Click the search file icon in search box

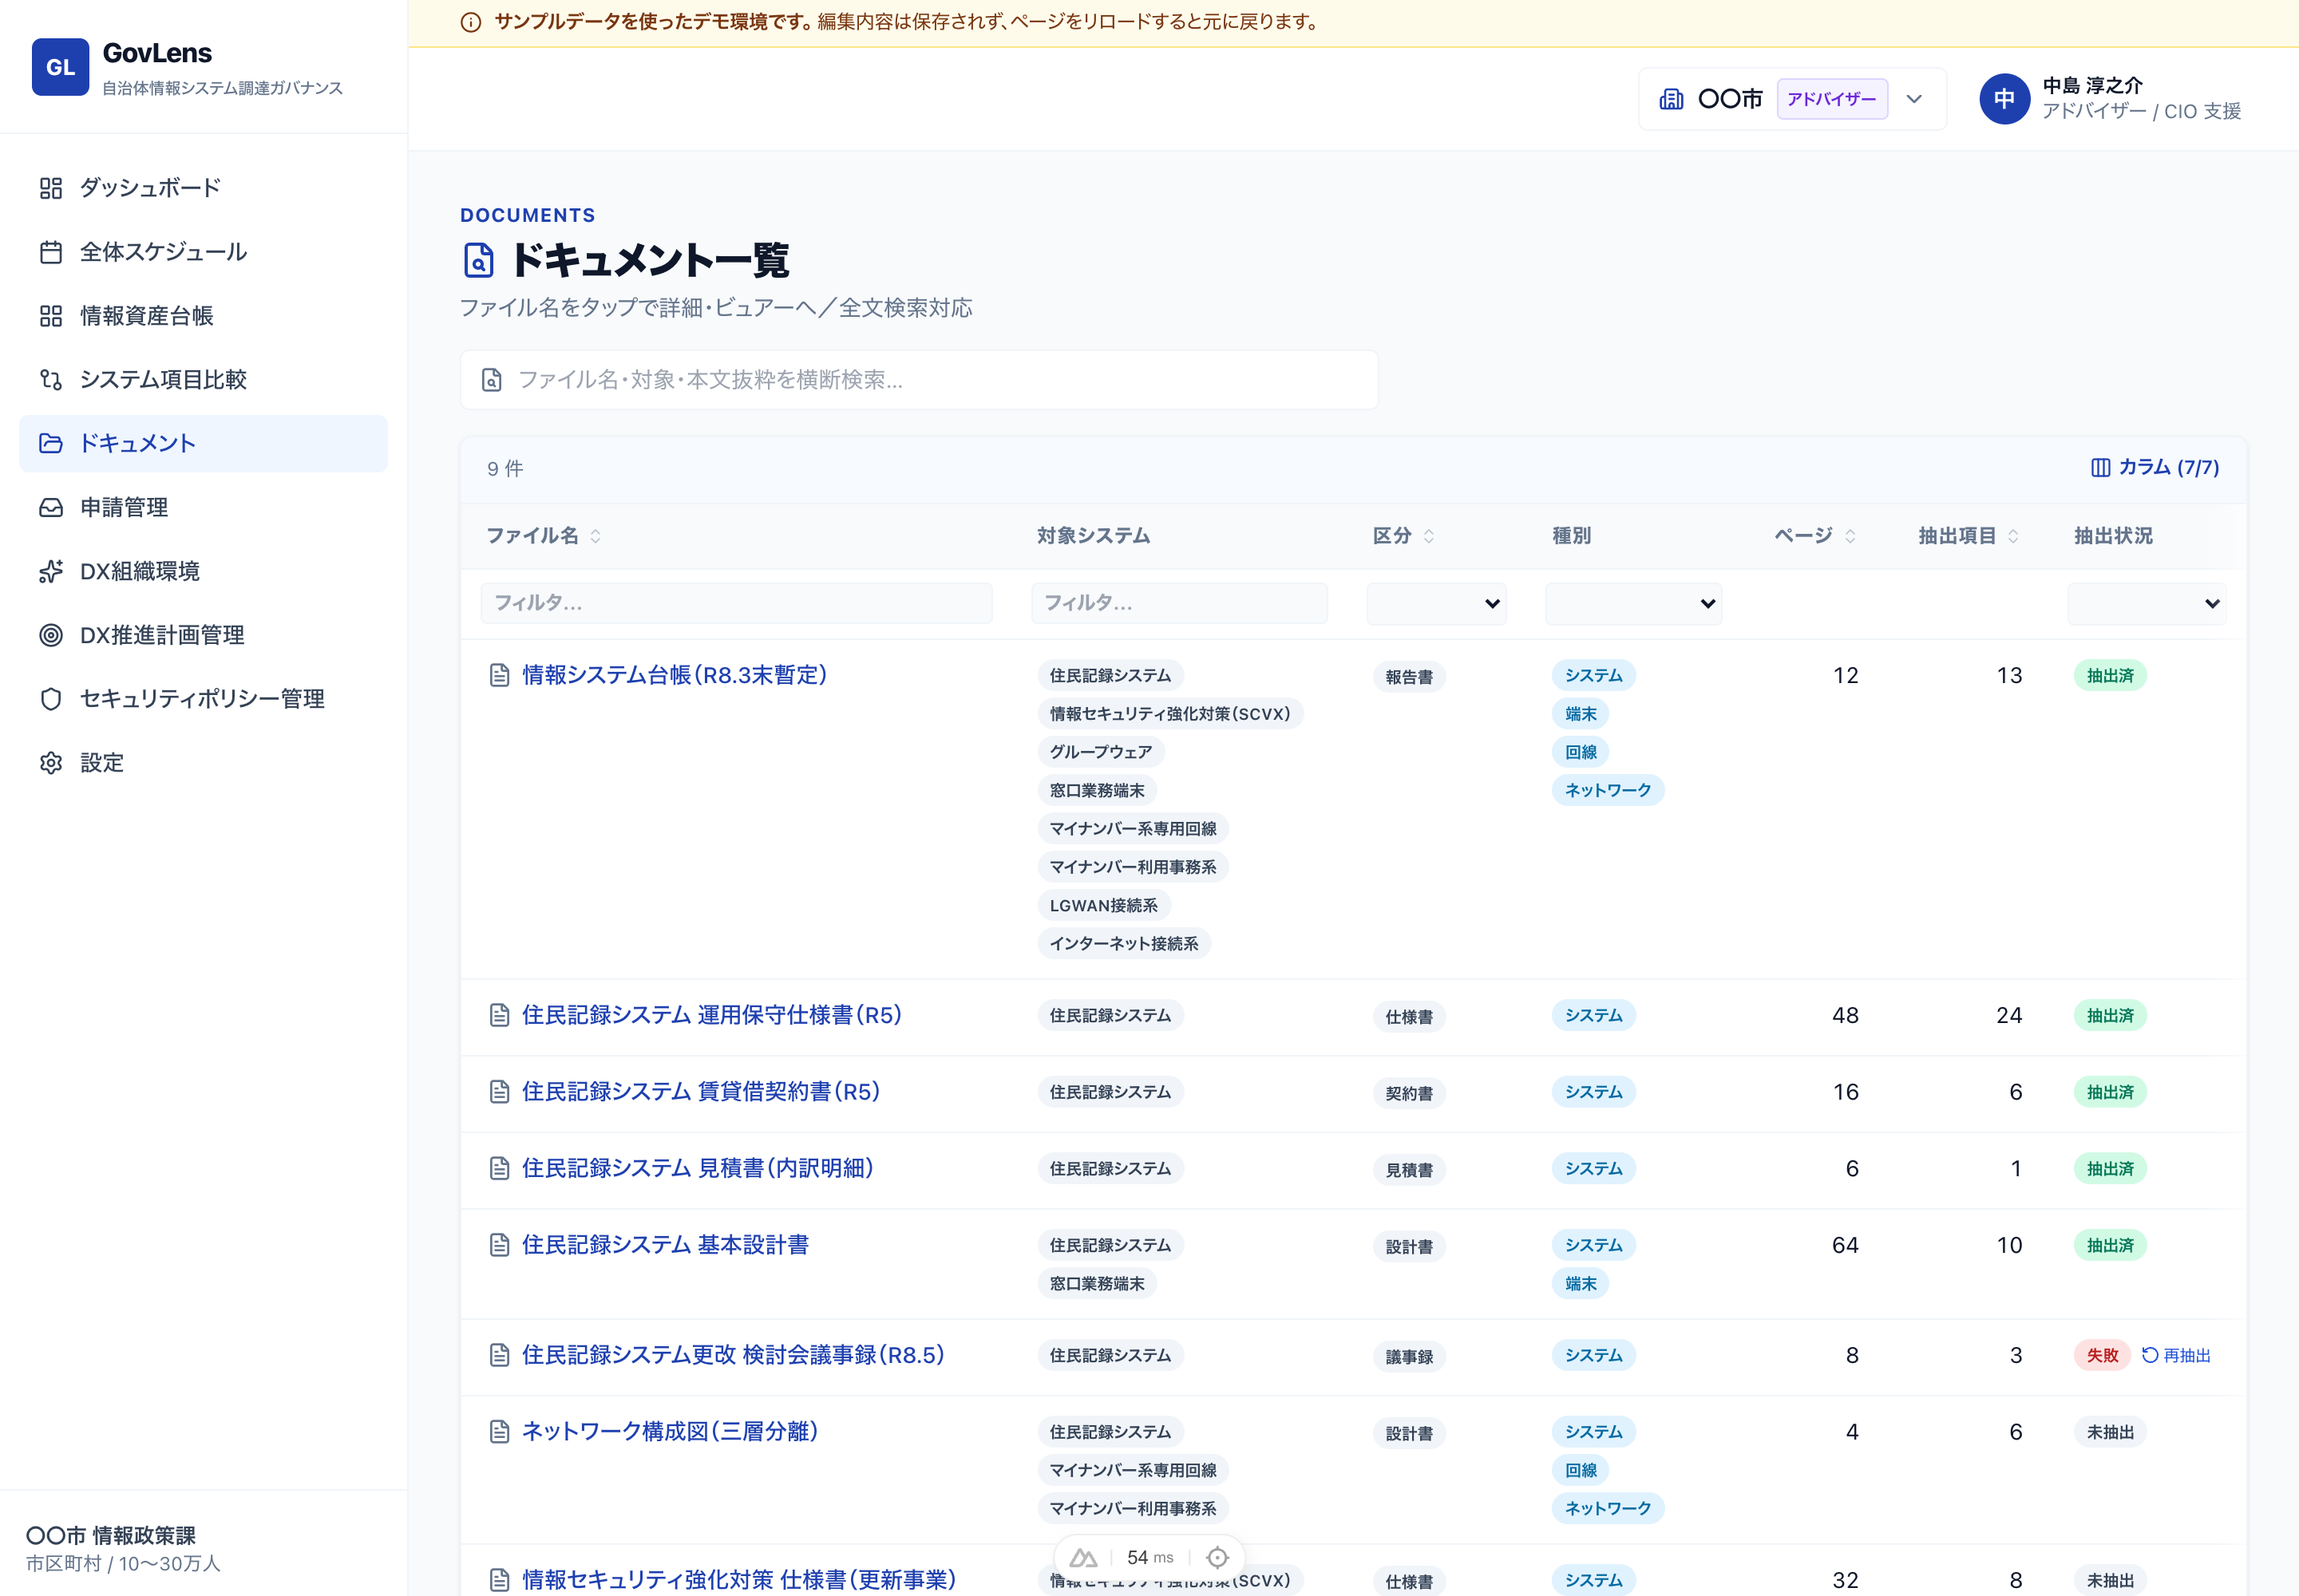[491, 380]
